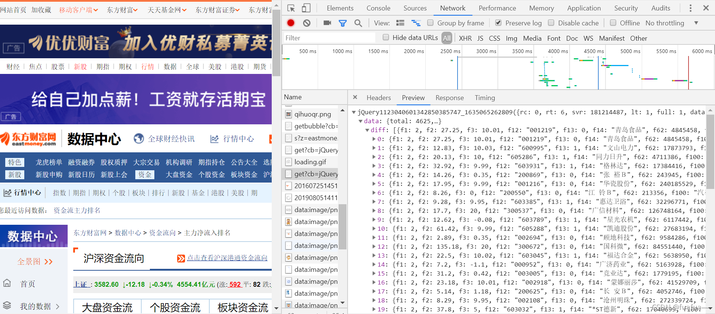Enable Group by frame checkbox

[x=431, y=23]
